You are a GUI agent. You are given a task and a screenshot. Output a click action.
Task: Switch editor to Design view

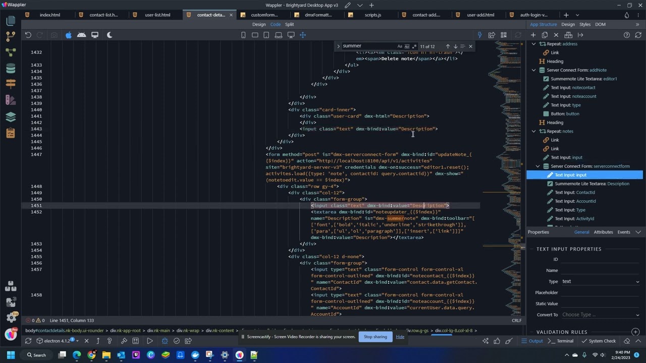[259, 24]
